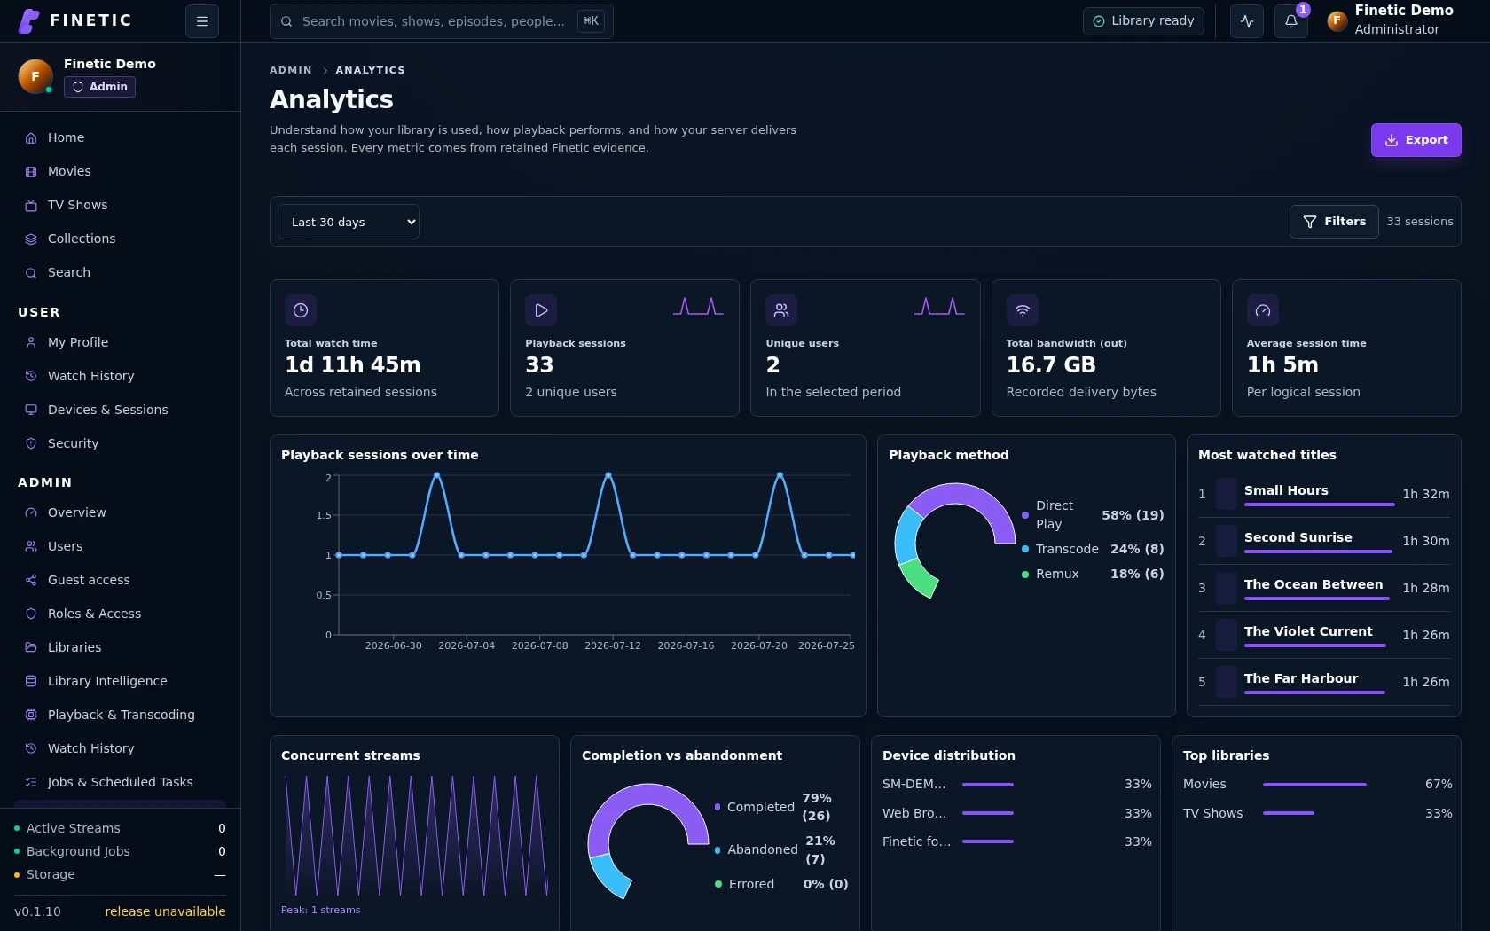Click the Collections layers icon
This screenshot has height=931, width=1490.
31,239
